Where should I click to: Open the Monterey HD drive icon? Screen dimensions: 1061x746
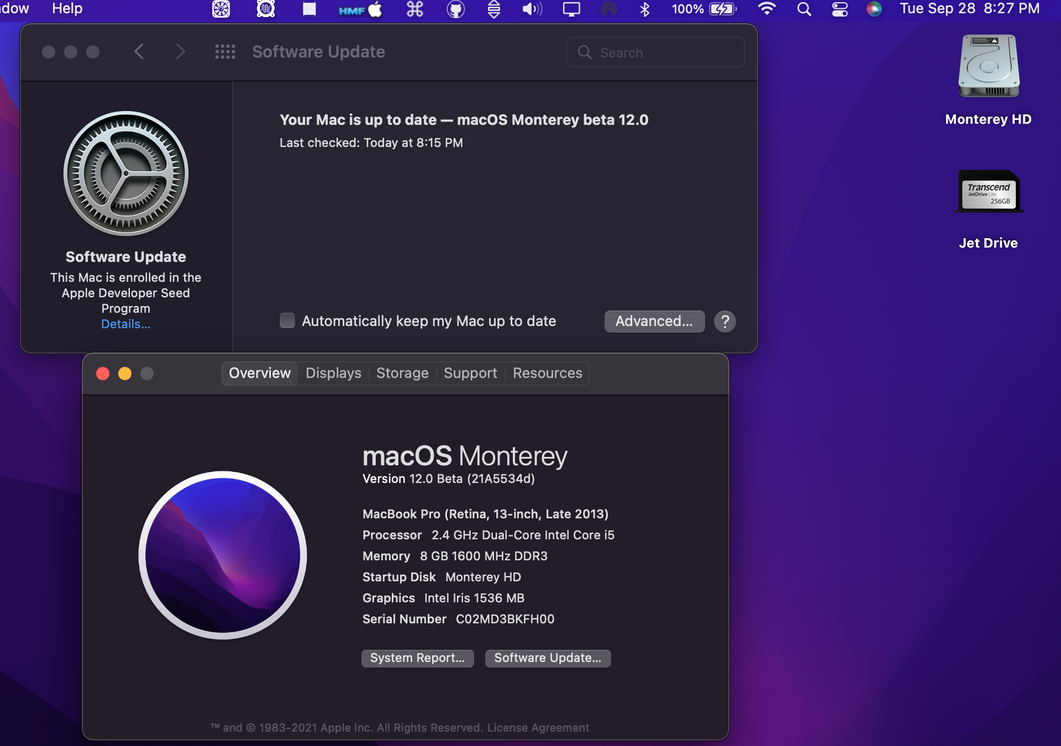tap(989, 67)
